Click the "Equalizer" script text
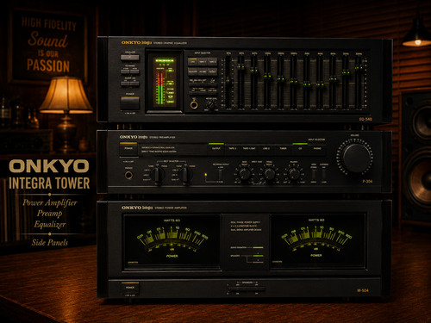Image resolution: width=431 pixels, height=323 pixels. point(50,225)
